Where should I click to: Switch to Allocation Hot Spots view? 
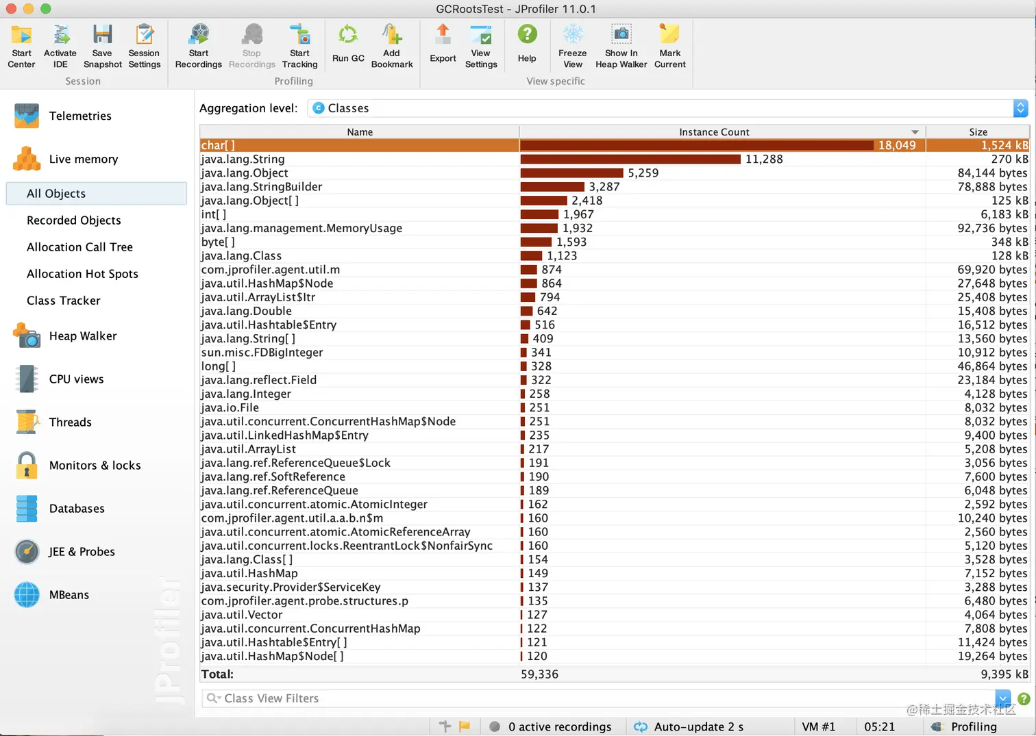[x=82, y=274]
